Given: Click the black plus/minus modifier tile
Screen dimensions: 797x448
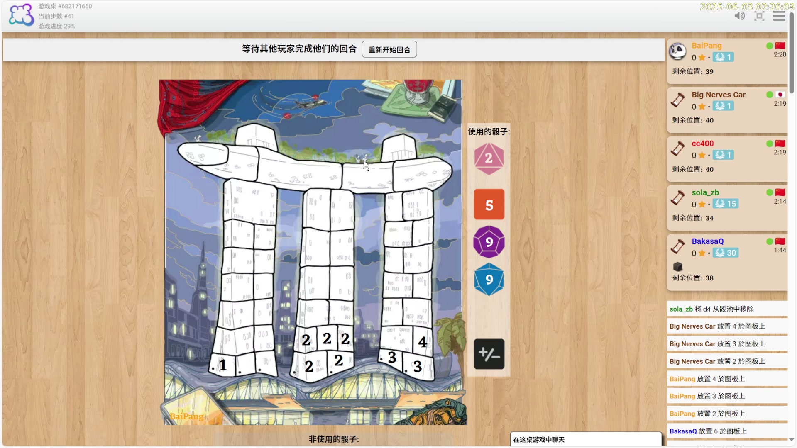Looking at the screenshot, I should 489,354.
